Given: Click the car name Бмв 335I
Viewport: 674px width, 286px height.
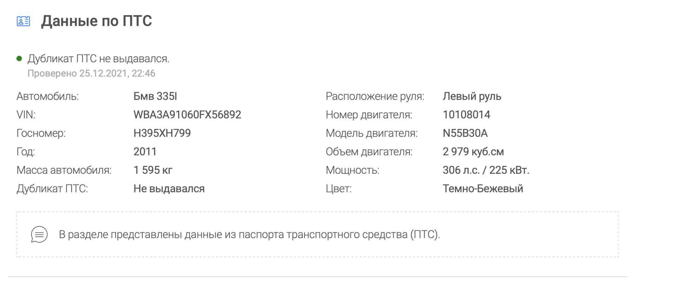Looking at the screenshot, I should point(155,96).
